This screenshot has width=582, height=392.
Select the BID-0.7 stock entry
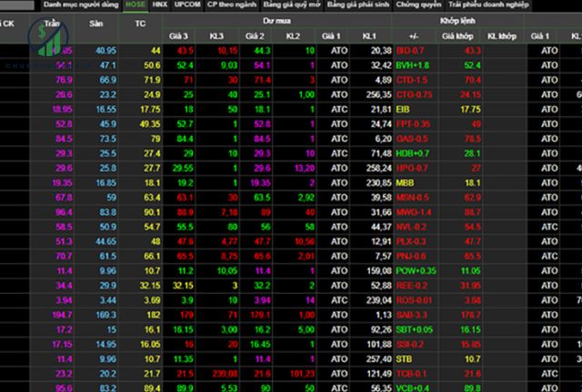(410, 51)
